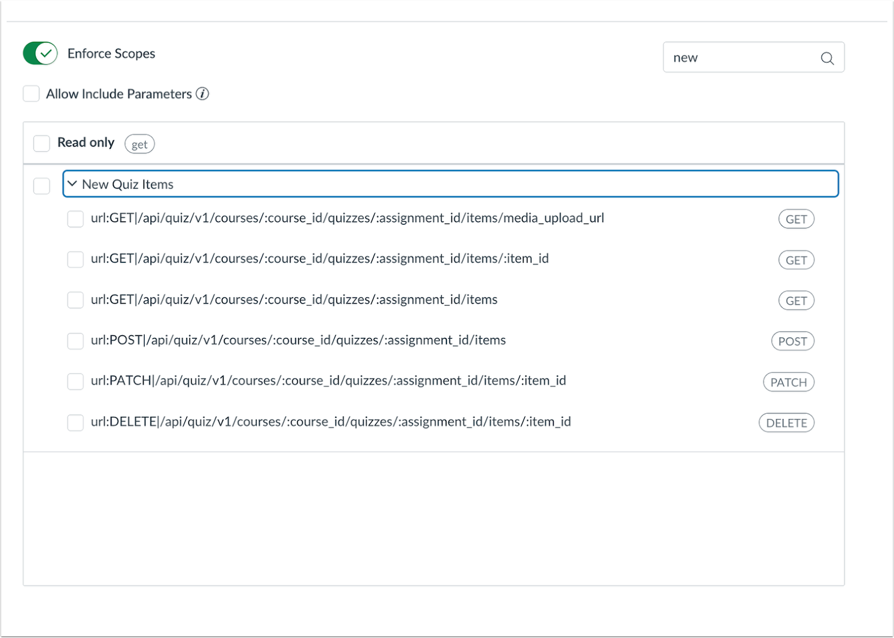Click the New Quiz Items group header
This screenshot has height=638, width=894.
pos(450,184)
